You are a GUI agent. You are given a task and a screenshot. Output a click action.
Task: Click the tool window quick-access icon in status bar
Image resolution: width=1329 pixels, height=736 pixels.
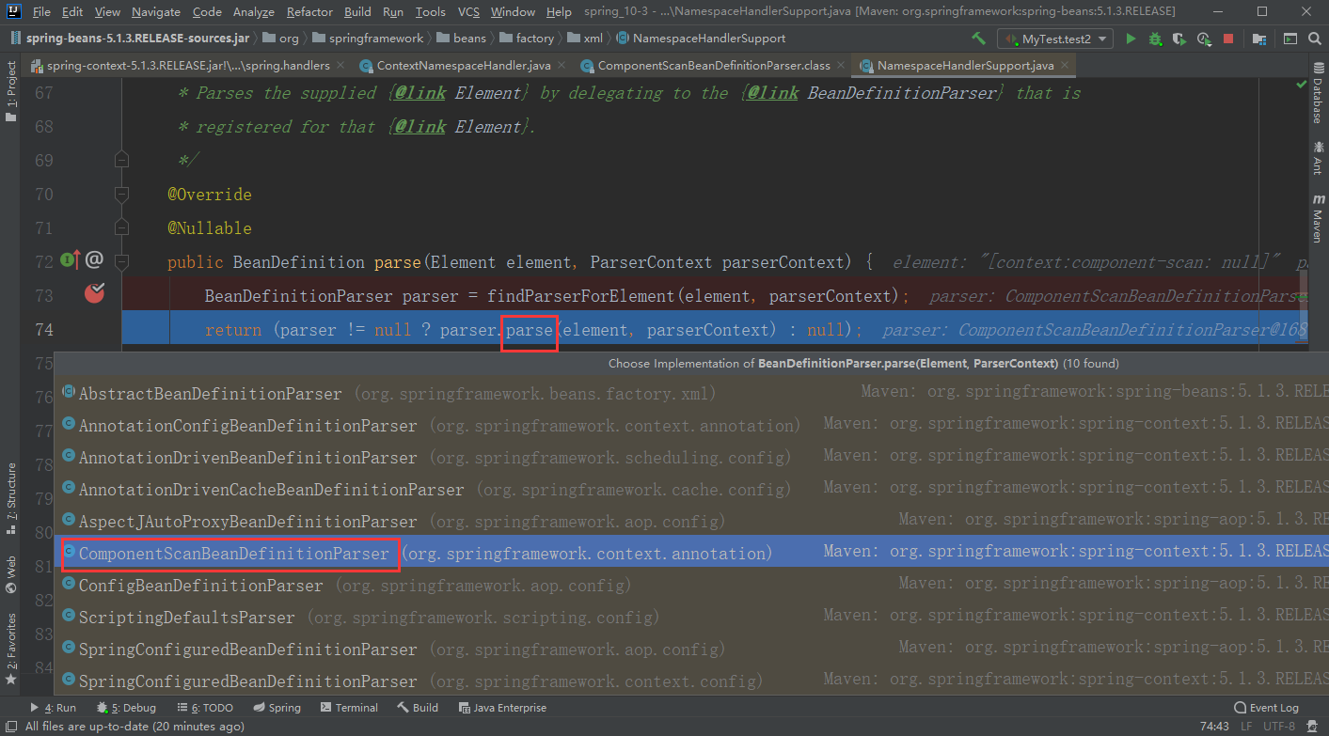click(10, 727)
